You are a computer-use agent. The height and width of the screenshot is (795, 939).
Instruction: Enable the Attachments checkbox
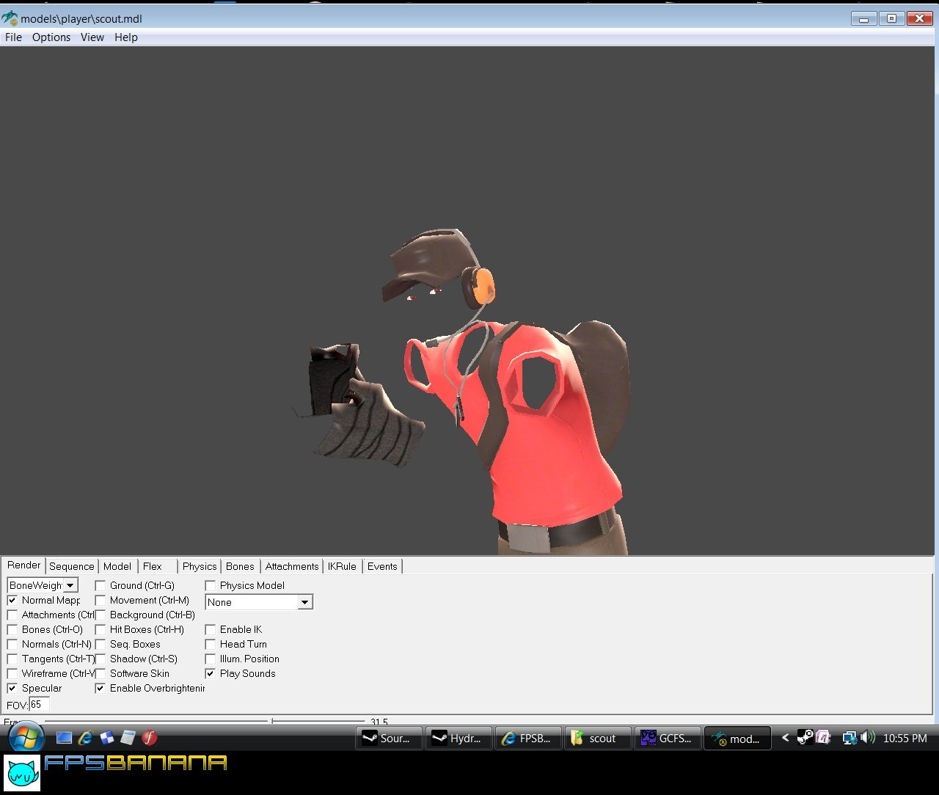coord(12,615)
